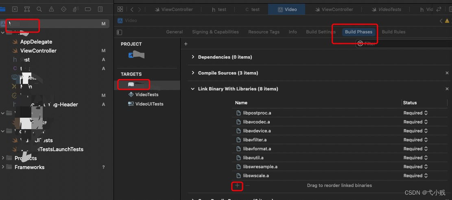The width and height of the screenshot is (452, 200).
Task: Open the related items grid menu
Action: coord(120,9)
